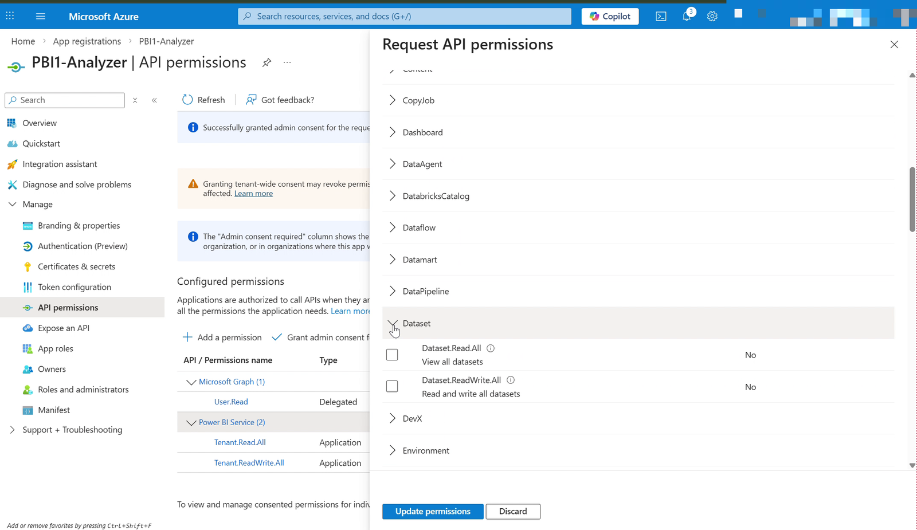Viewport: 917px width, 530px height.
Task: Open the notifications bell
Action: click(x=687, y=16)
